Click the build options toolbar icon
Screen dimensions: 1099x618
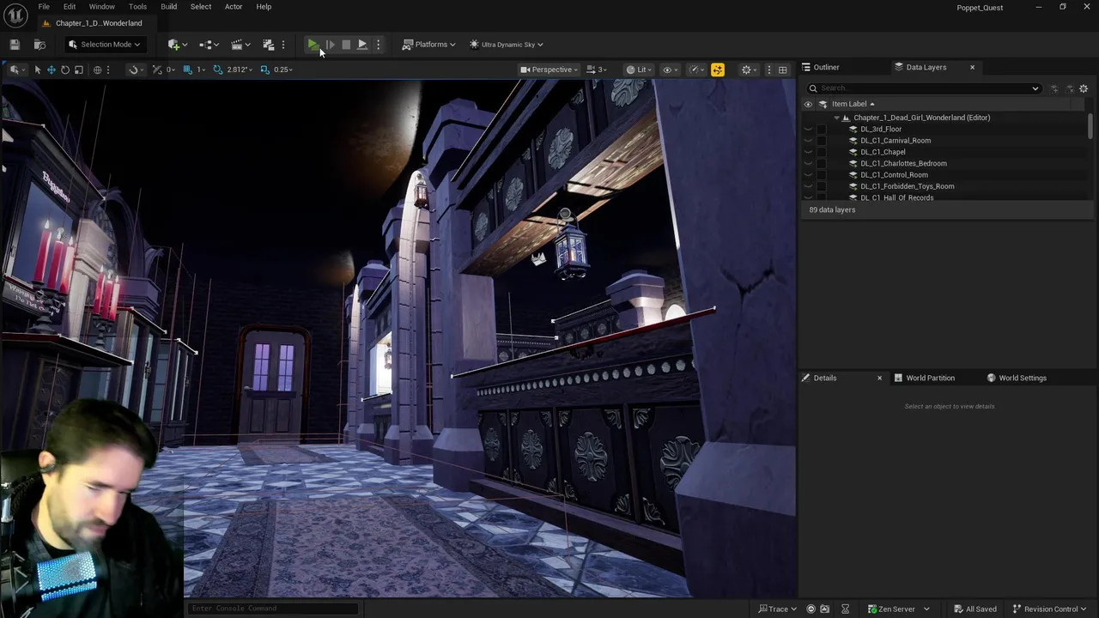point(268,45)
